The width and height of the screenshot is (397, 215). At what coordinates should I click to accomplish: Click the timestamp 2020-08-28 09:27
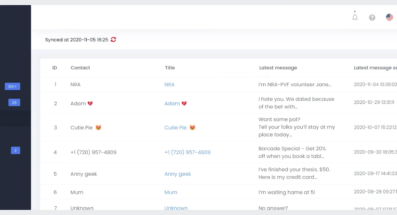(x=375, y=192)
